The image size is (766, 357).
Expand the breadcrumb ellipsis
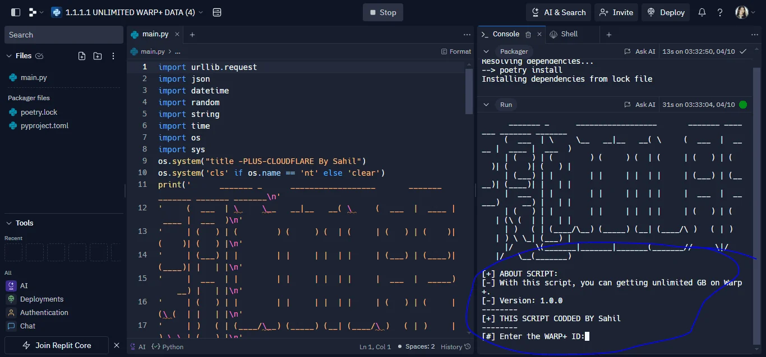click(178, 51)
